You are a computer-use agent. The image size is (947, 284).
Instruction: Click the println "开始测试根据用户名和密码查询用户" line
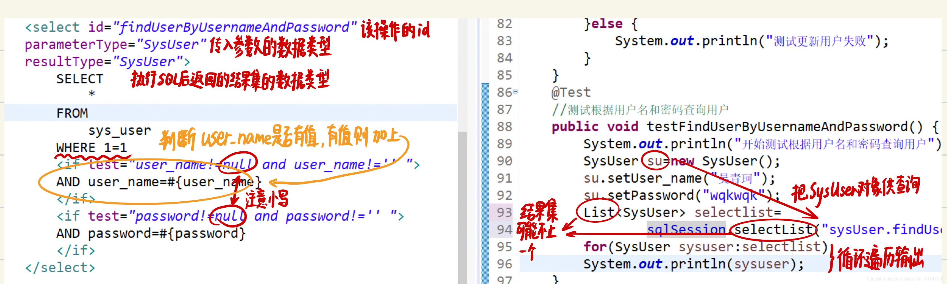click(x=762, y=144)
